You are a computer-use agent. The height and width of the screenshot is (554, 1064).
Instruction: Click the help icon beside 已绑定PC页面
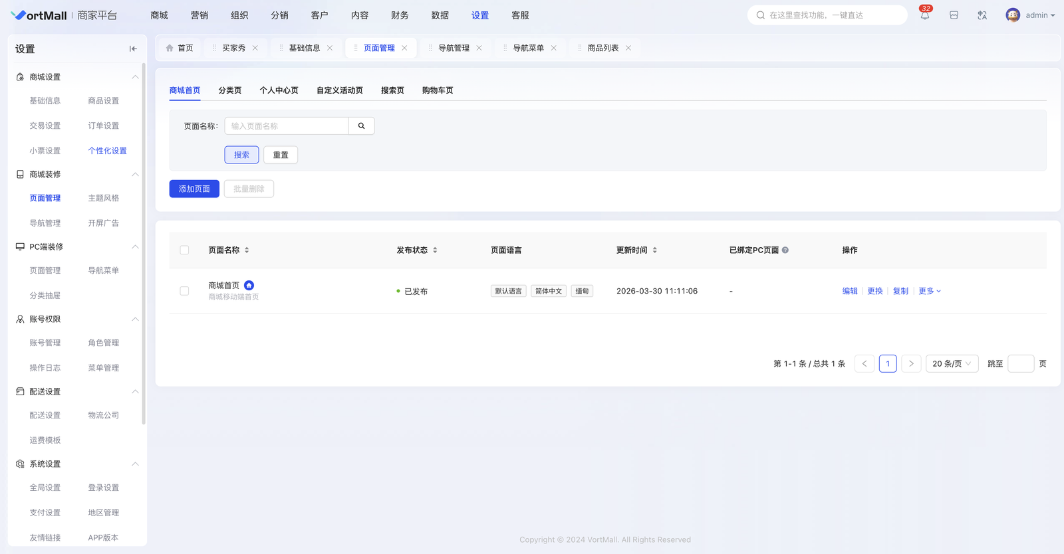point(785,250)
